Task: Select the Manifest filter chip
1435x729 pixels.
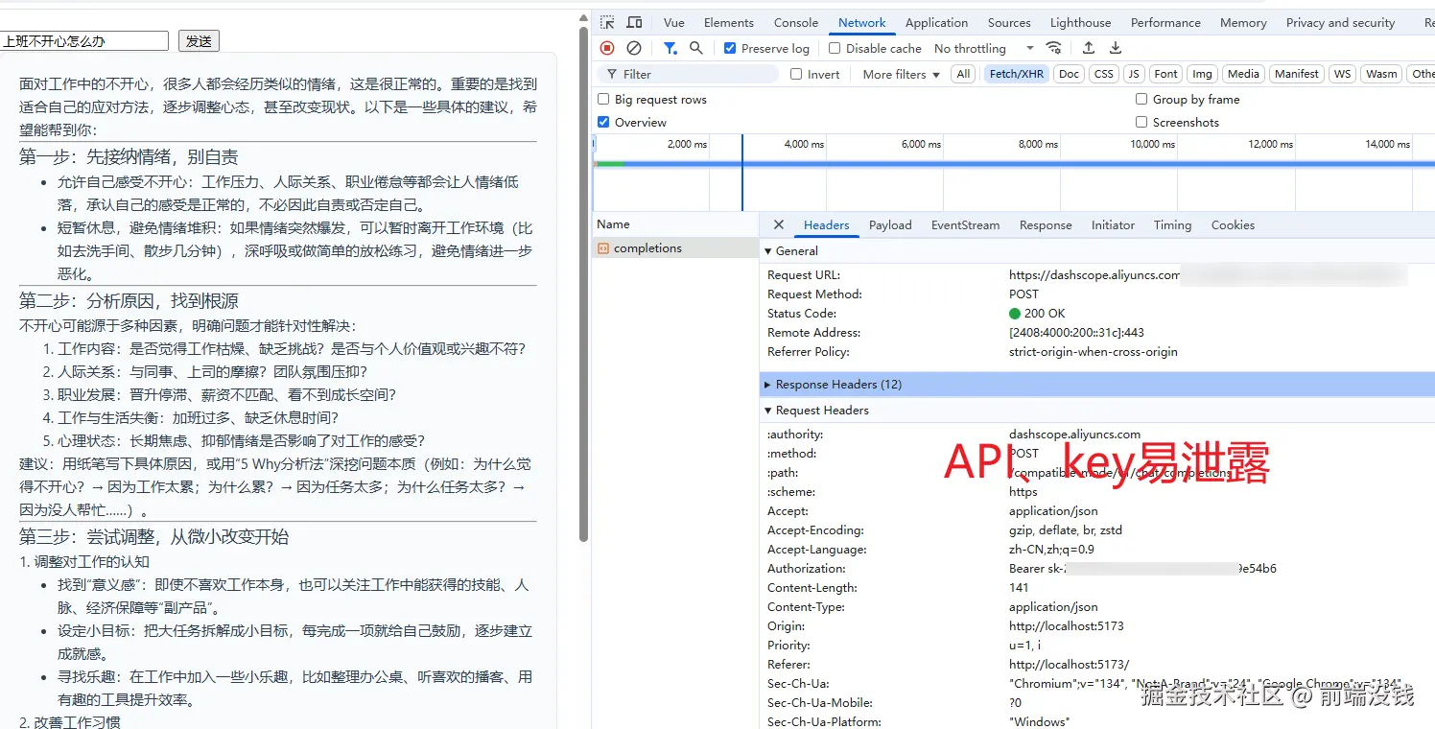Action: (1297, 74)
